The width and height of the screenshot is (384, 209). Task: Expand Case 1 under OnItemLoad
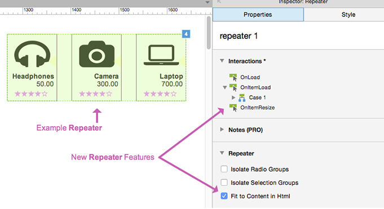[x=233, y=97]
